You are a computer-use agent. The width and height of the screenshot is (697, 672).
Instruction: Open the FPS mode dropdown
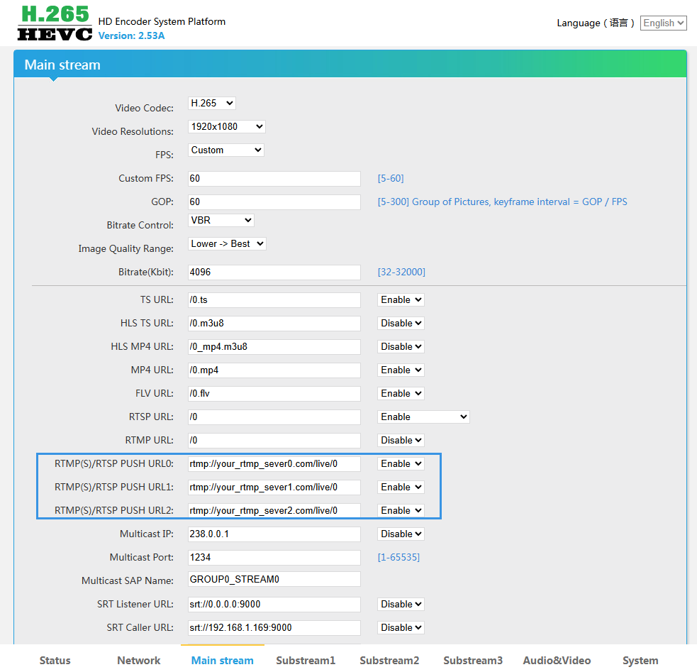[x=226, y=150]
